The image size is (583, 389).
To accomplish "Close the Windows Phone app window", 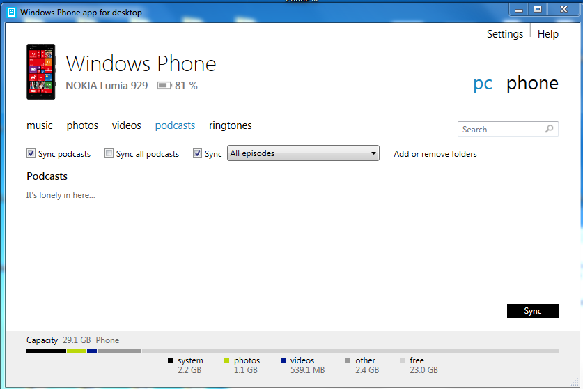I will (563, 10).
